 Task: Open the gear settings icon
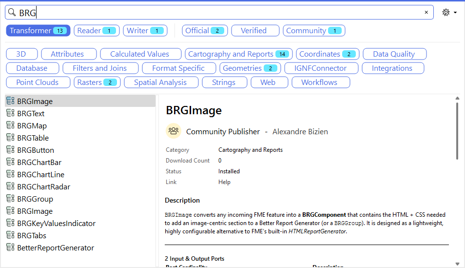tap(446, 12)
